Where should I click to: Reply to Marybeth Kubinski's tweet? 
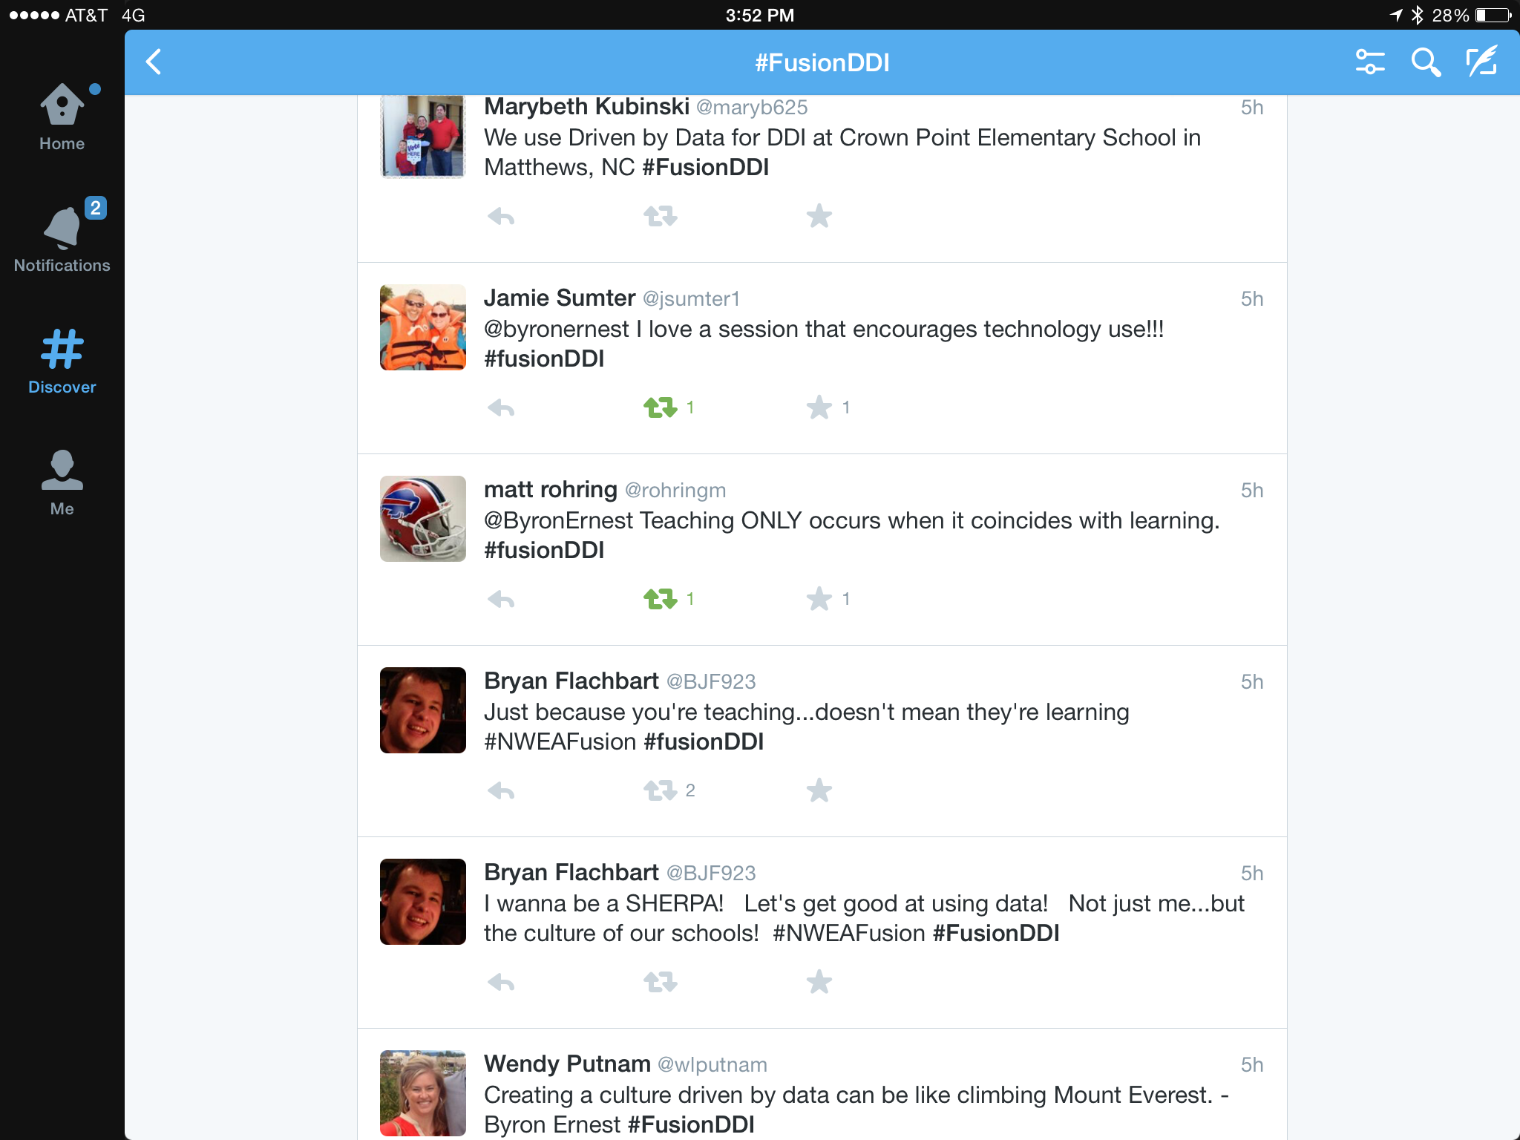coord(501,217)
